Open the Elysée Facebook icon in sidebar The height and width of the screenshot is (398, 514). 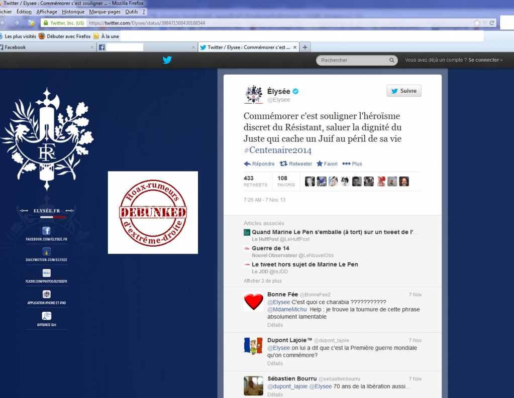click(47, 231)
